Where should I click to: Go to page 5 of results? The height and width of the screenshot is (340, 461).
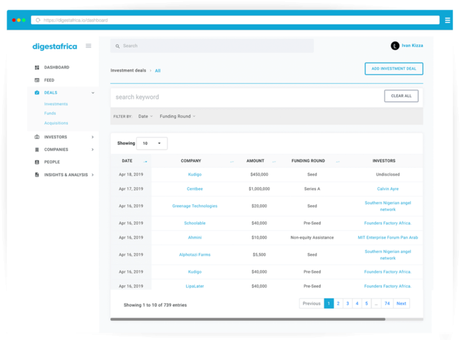pyautogui.click(x=366, y=304)
